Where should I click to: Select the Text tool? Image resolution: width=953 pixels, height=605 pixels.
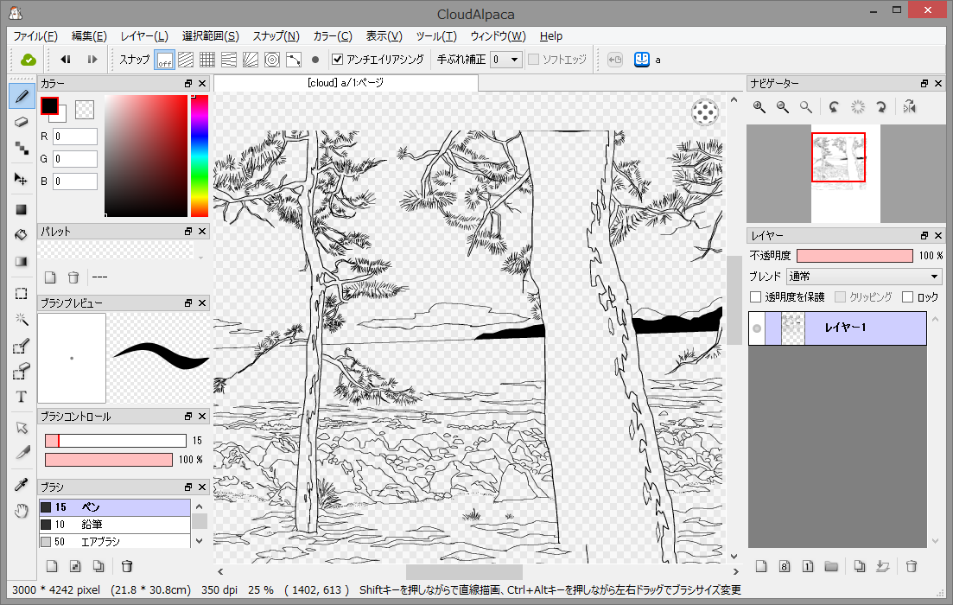[22, 397]
